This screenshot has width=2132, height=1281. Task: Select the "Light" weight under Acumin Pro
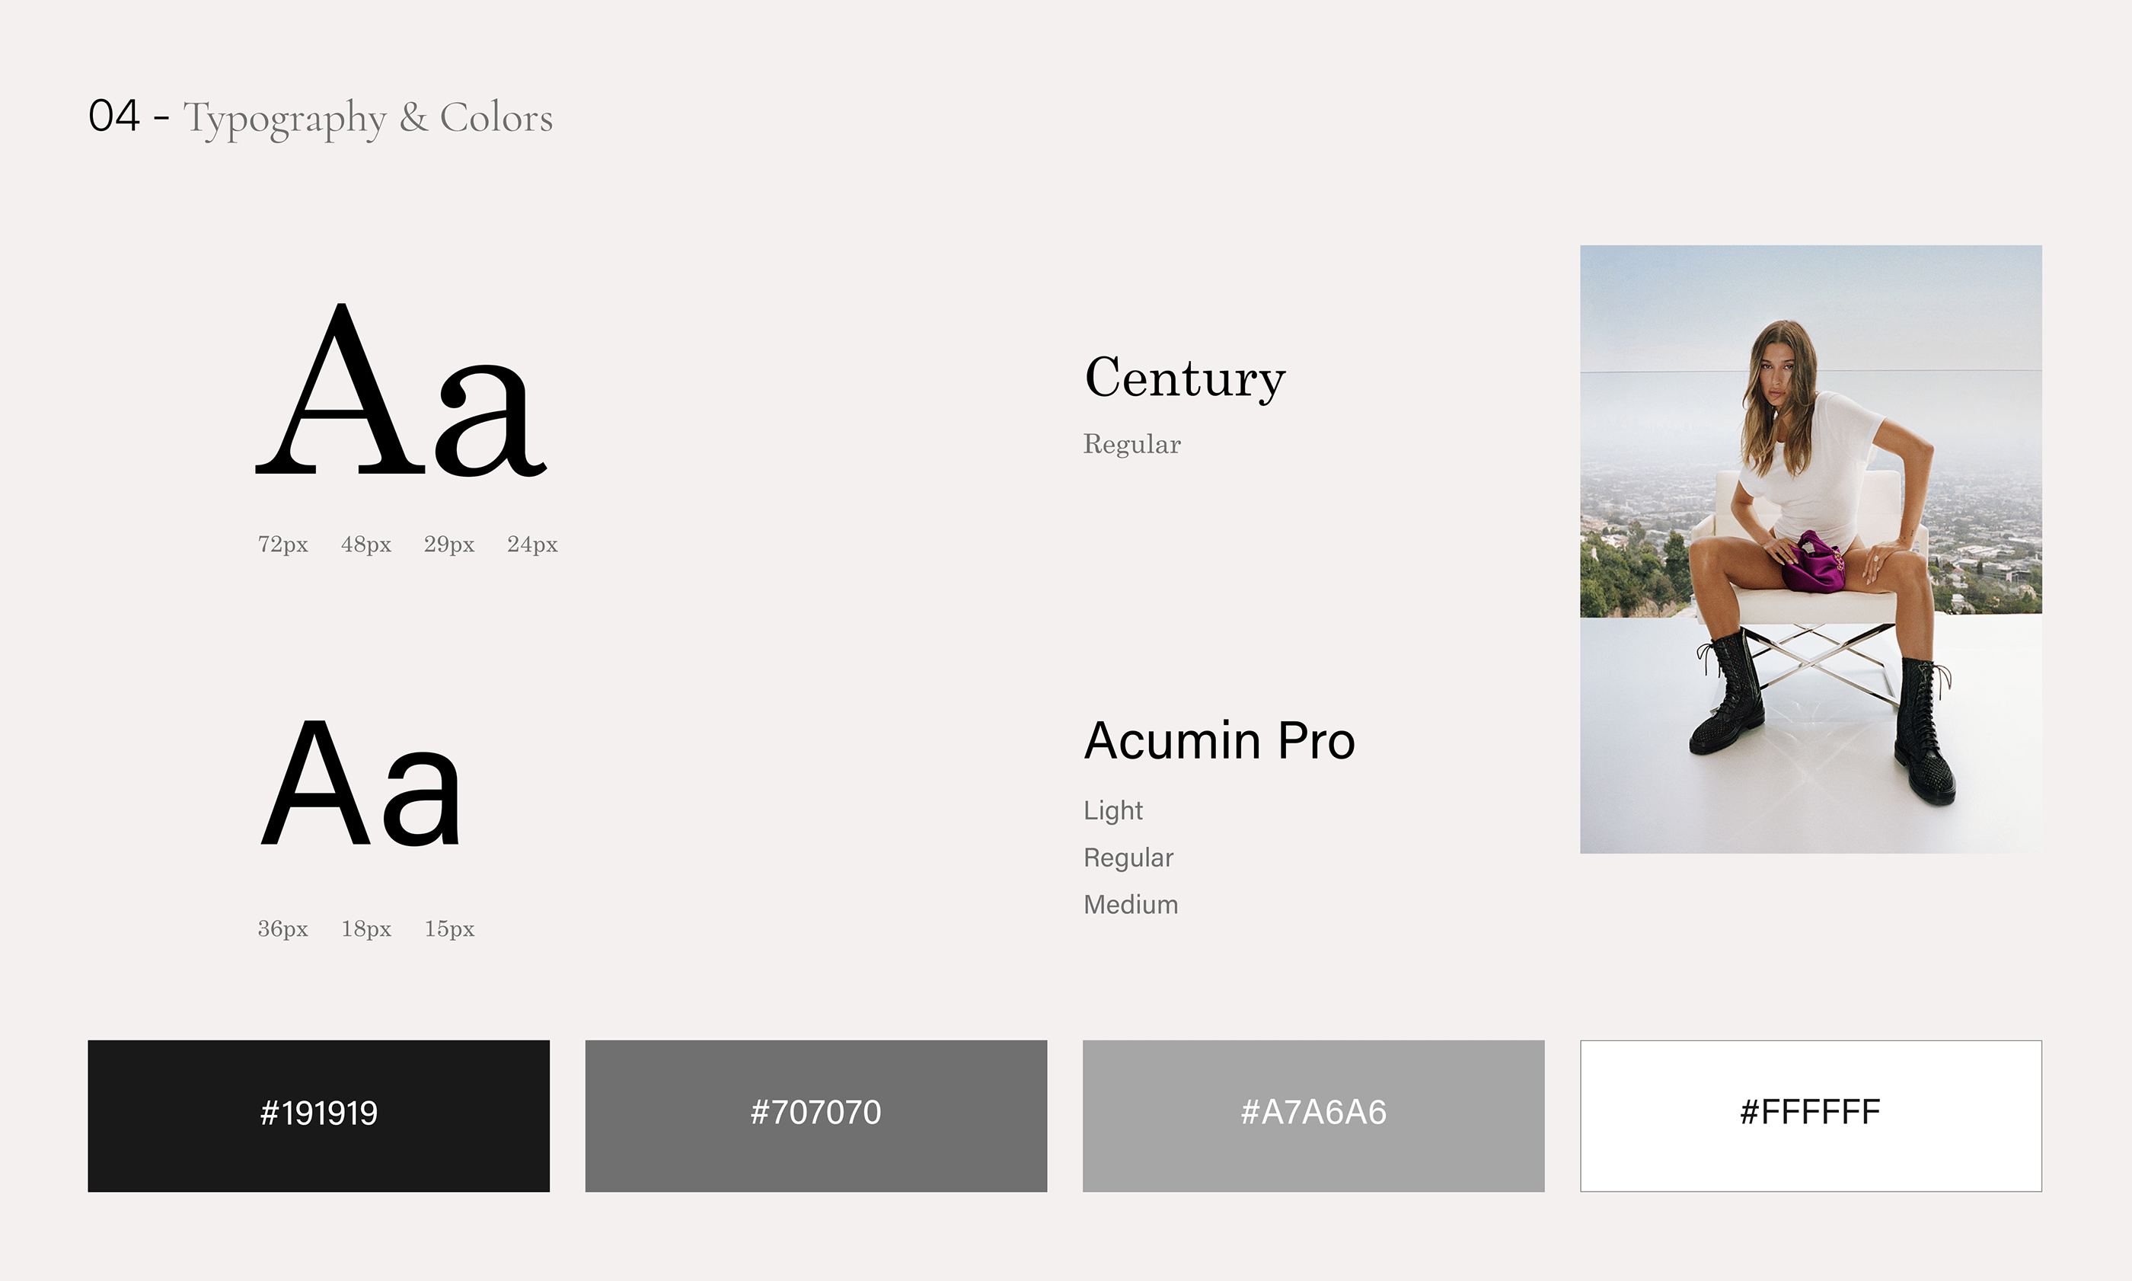(x=1113, y=810)
